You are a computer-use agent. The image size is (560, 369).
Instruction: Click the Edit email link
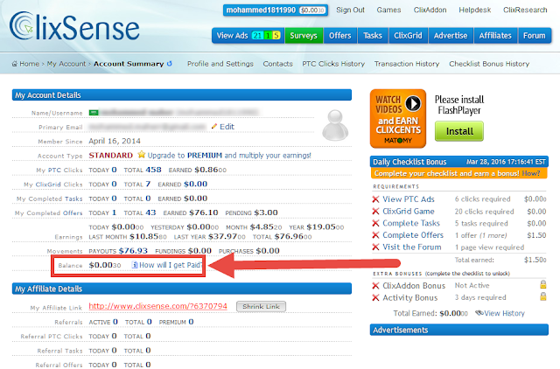(x=227, y=127)
